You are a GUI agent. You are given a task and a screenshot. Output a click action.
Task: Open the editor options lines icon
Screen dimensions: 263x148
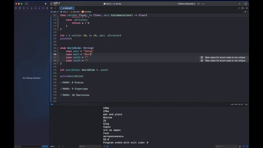tap(247, 8)
